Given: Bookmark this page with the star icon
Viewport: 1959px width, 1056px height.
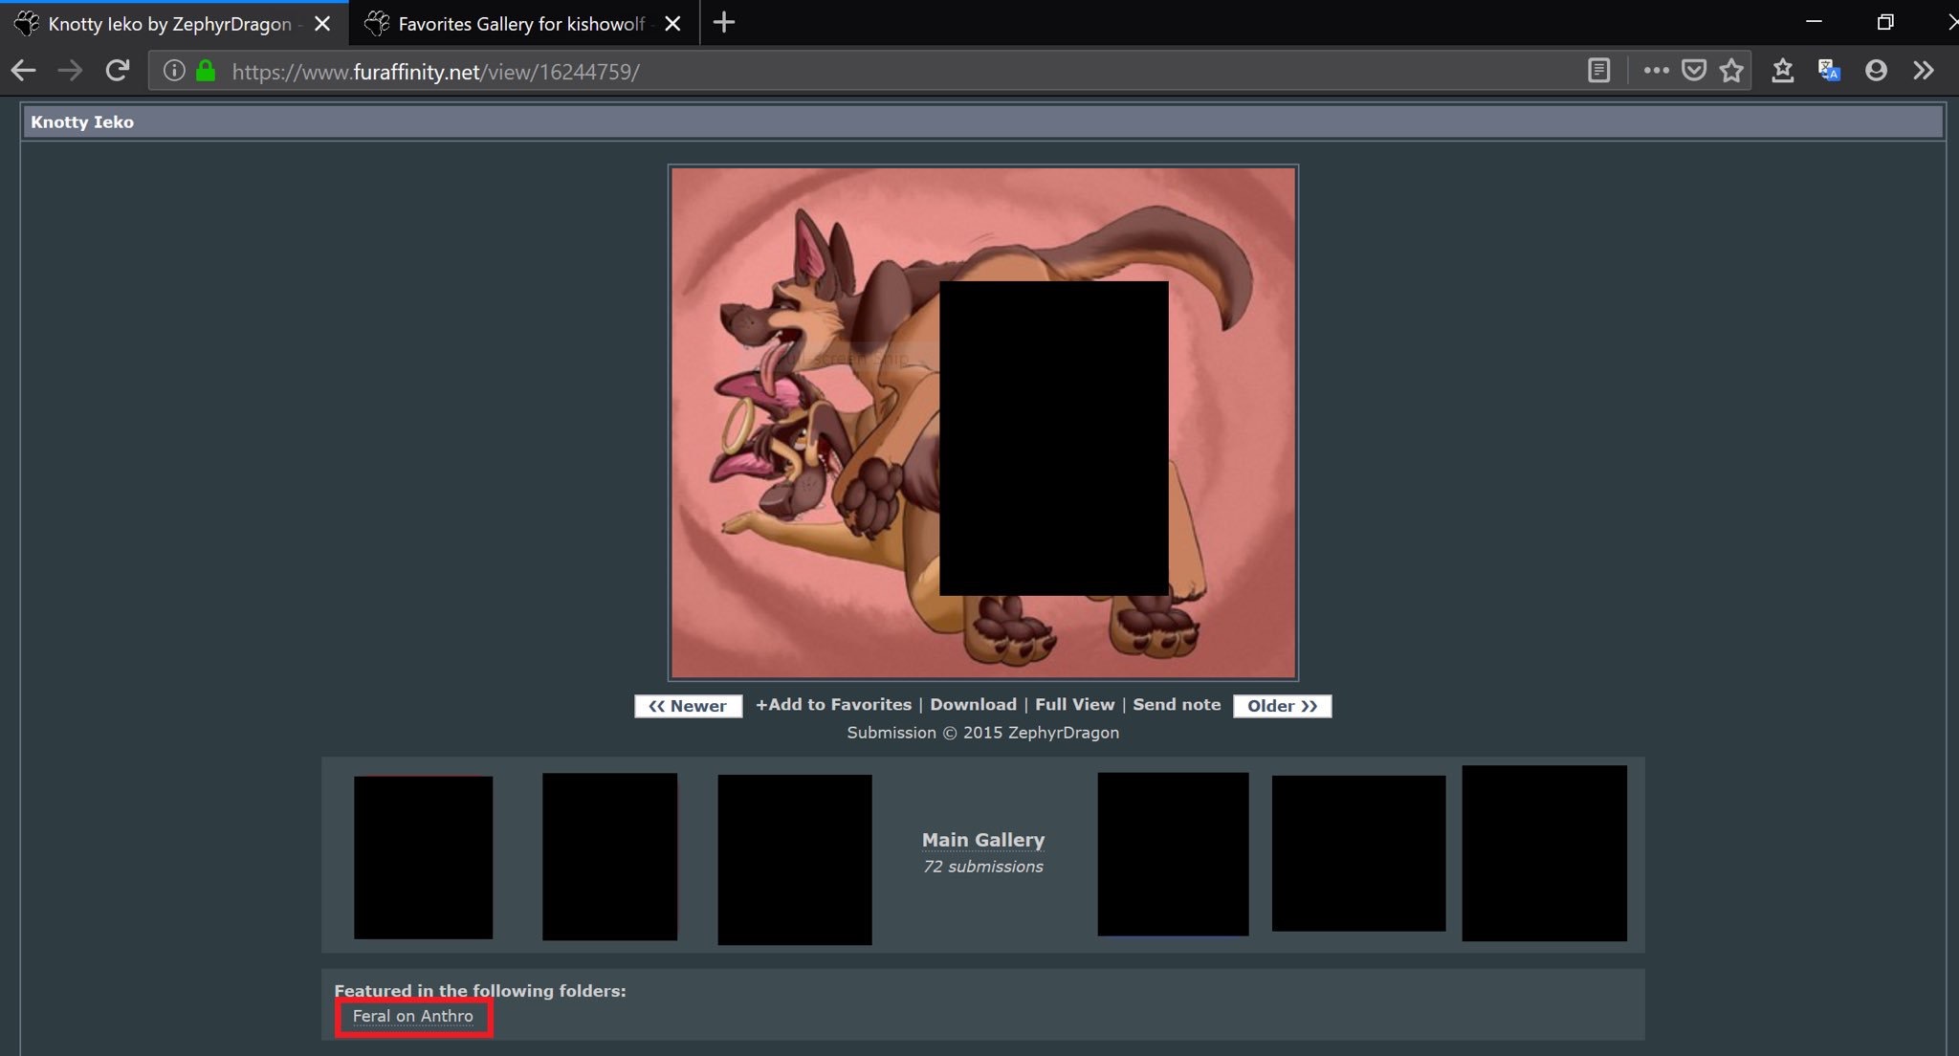Looking at the screenshot, I should [1731, 71].
